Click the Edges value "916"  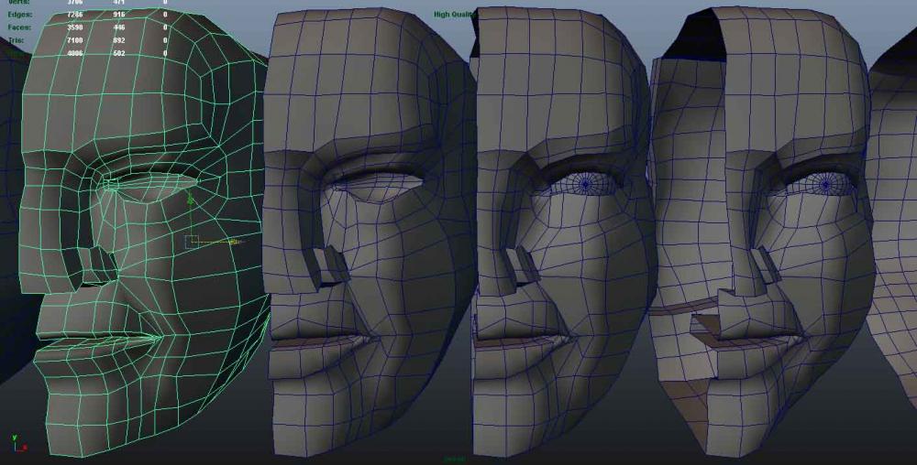118,14
